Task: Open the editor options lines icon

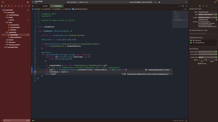Action: tap(183, 6)
